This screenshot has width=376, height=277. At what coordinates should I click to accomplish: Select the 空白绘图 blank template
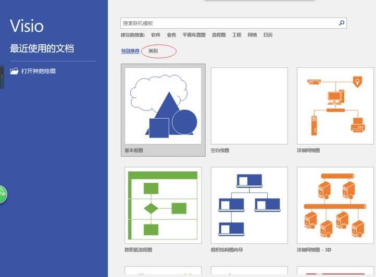pos(249,106)
